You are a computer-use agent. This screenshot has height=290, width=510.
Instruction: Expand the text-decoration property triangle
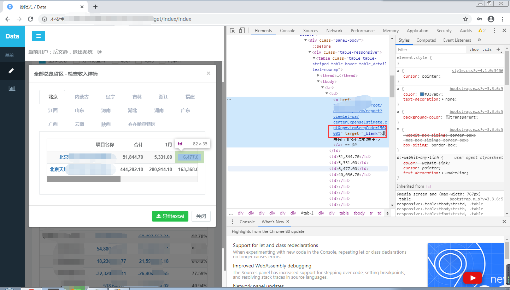[443, 99]
